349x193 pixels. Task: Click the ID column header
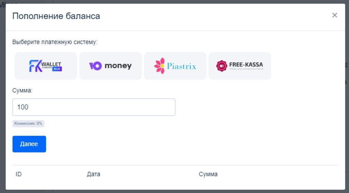pyautogui.click(x=19, y=174)
